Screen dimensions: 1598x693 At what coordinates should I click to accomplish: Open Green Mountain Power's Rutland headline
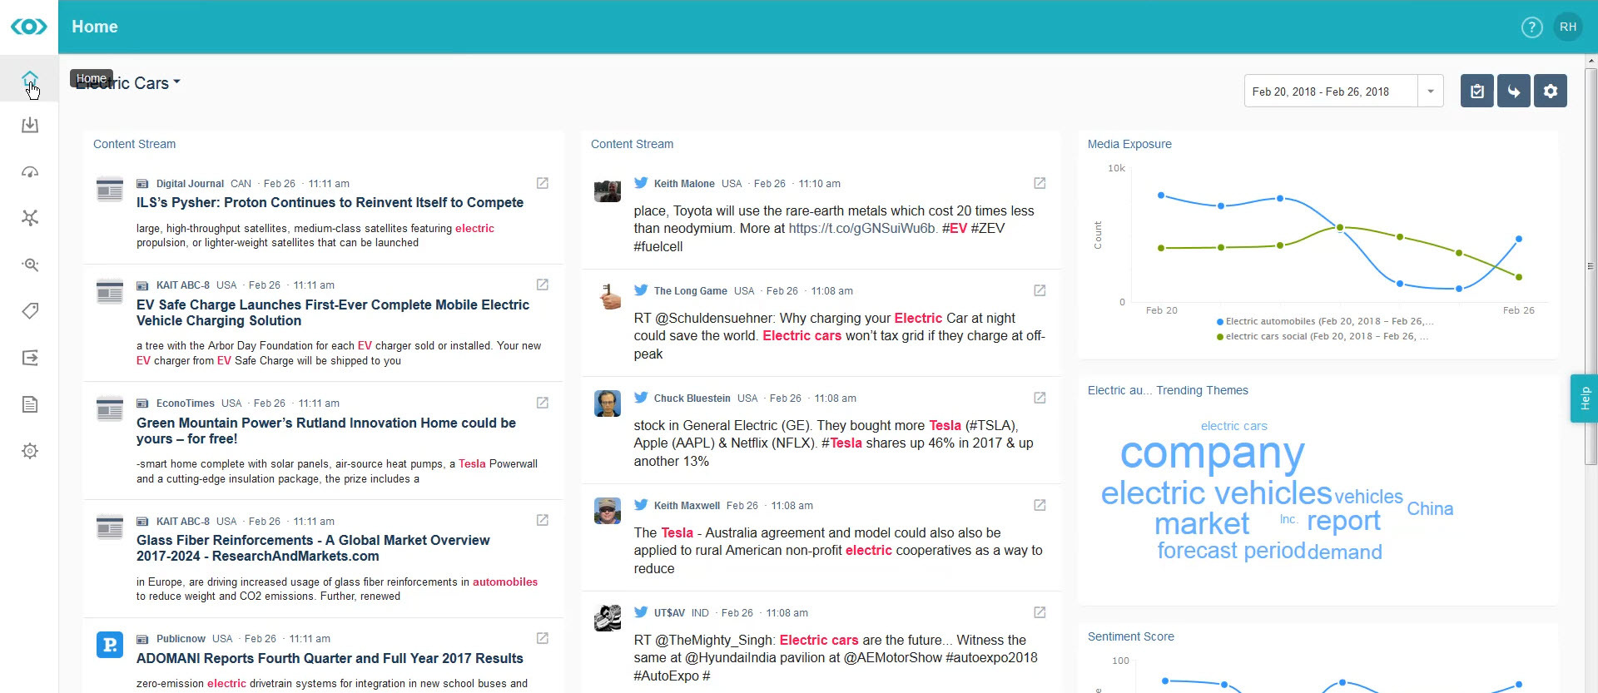326,431
